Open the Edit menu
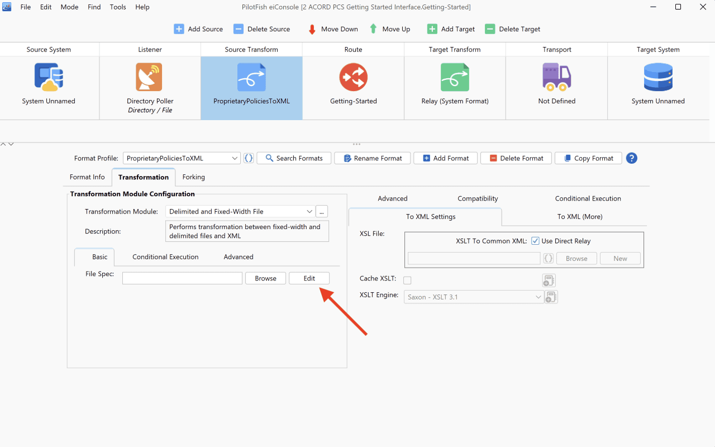715x447 pixels. pyautogui.click(x=46, y=7)
